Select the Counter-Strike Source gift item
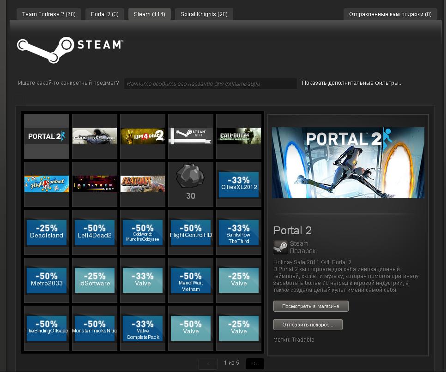The image size is (447, 373). (95, 136)
